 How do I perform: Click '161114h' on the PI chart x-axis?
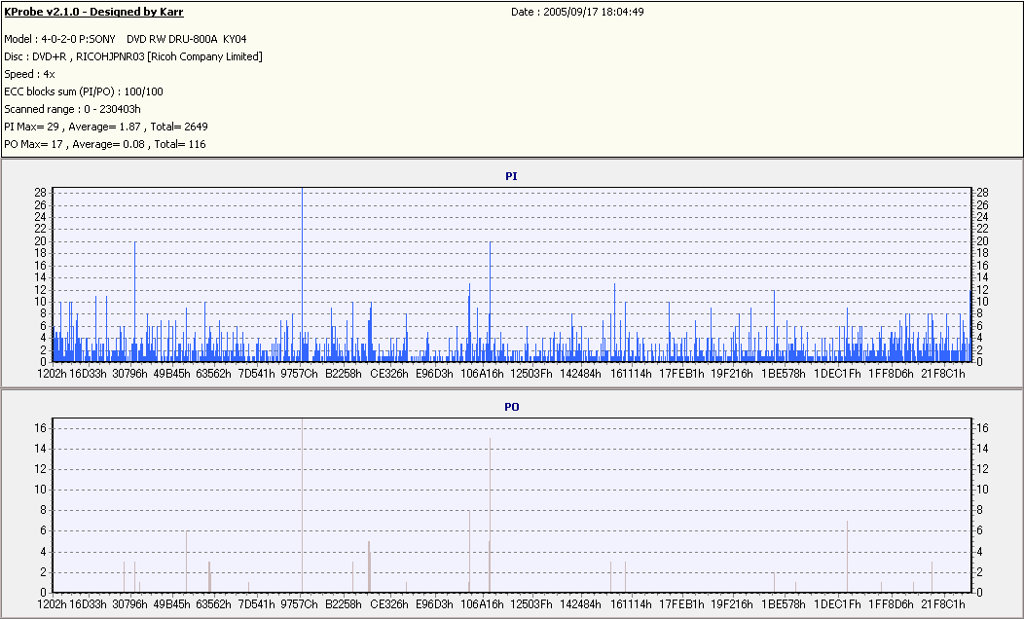pos(631,374)
